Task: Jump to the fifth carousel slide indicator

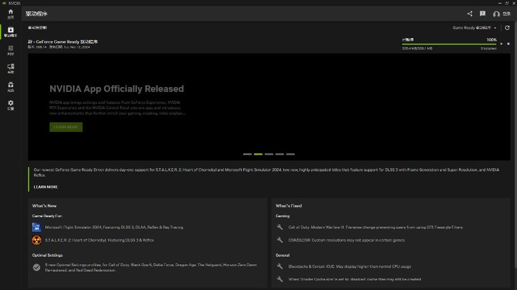Action: tap(290, 154)
